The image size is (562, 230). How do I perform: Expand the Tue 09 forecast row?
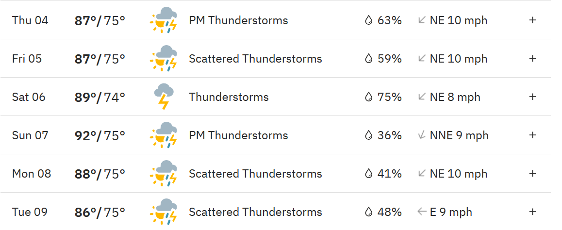click(532, 212)
